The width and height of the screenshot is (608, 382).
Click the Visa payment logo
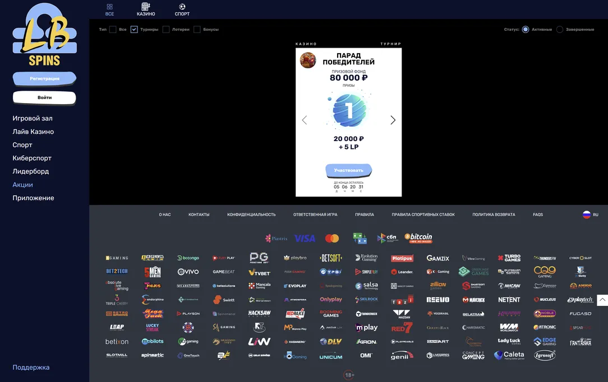305,239
